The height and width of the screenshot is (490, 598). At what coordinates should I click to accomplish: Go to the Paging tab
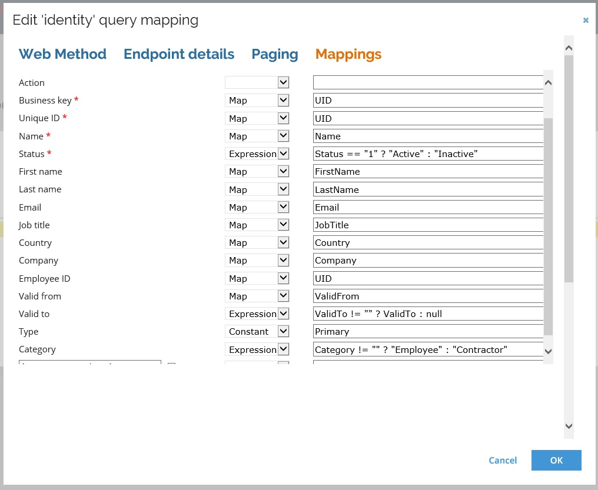275,54
